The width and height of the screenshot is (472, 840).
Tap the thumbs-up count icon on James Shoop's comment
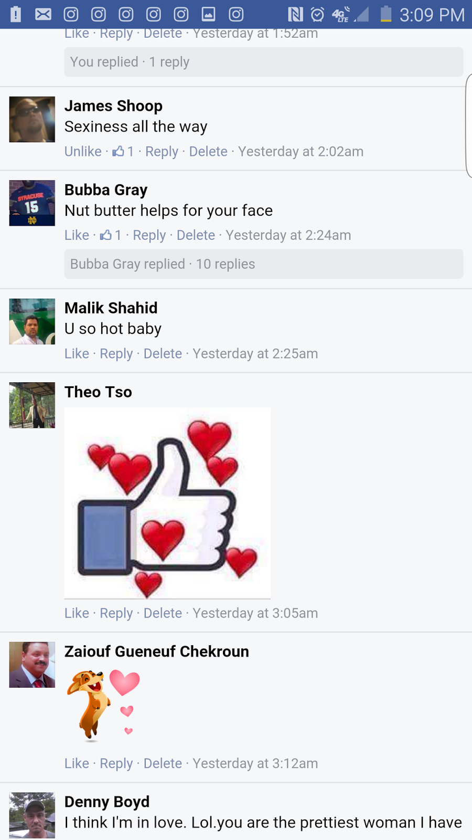coord(118,151)
